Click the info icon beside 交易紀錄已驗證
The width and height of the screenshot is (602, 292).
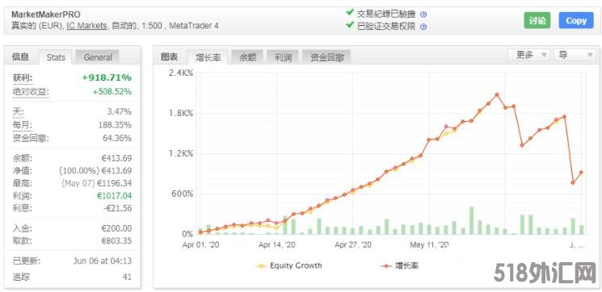click(x=423, y=15)
